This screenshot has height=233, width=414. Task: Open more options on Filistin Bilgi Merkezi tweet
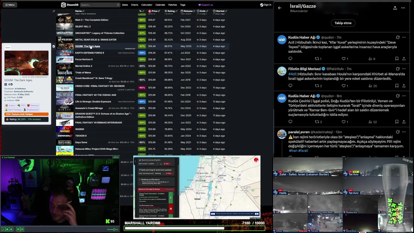[404, 69]
